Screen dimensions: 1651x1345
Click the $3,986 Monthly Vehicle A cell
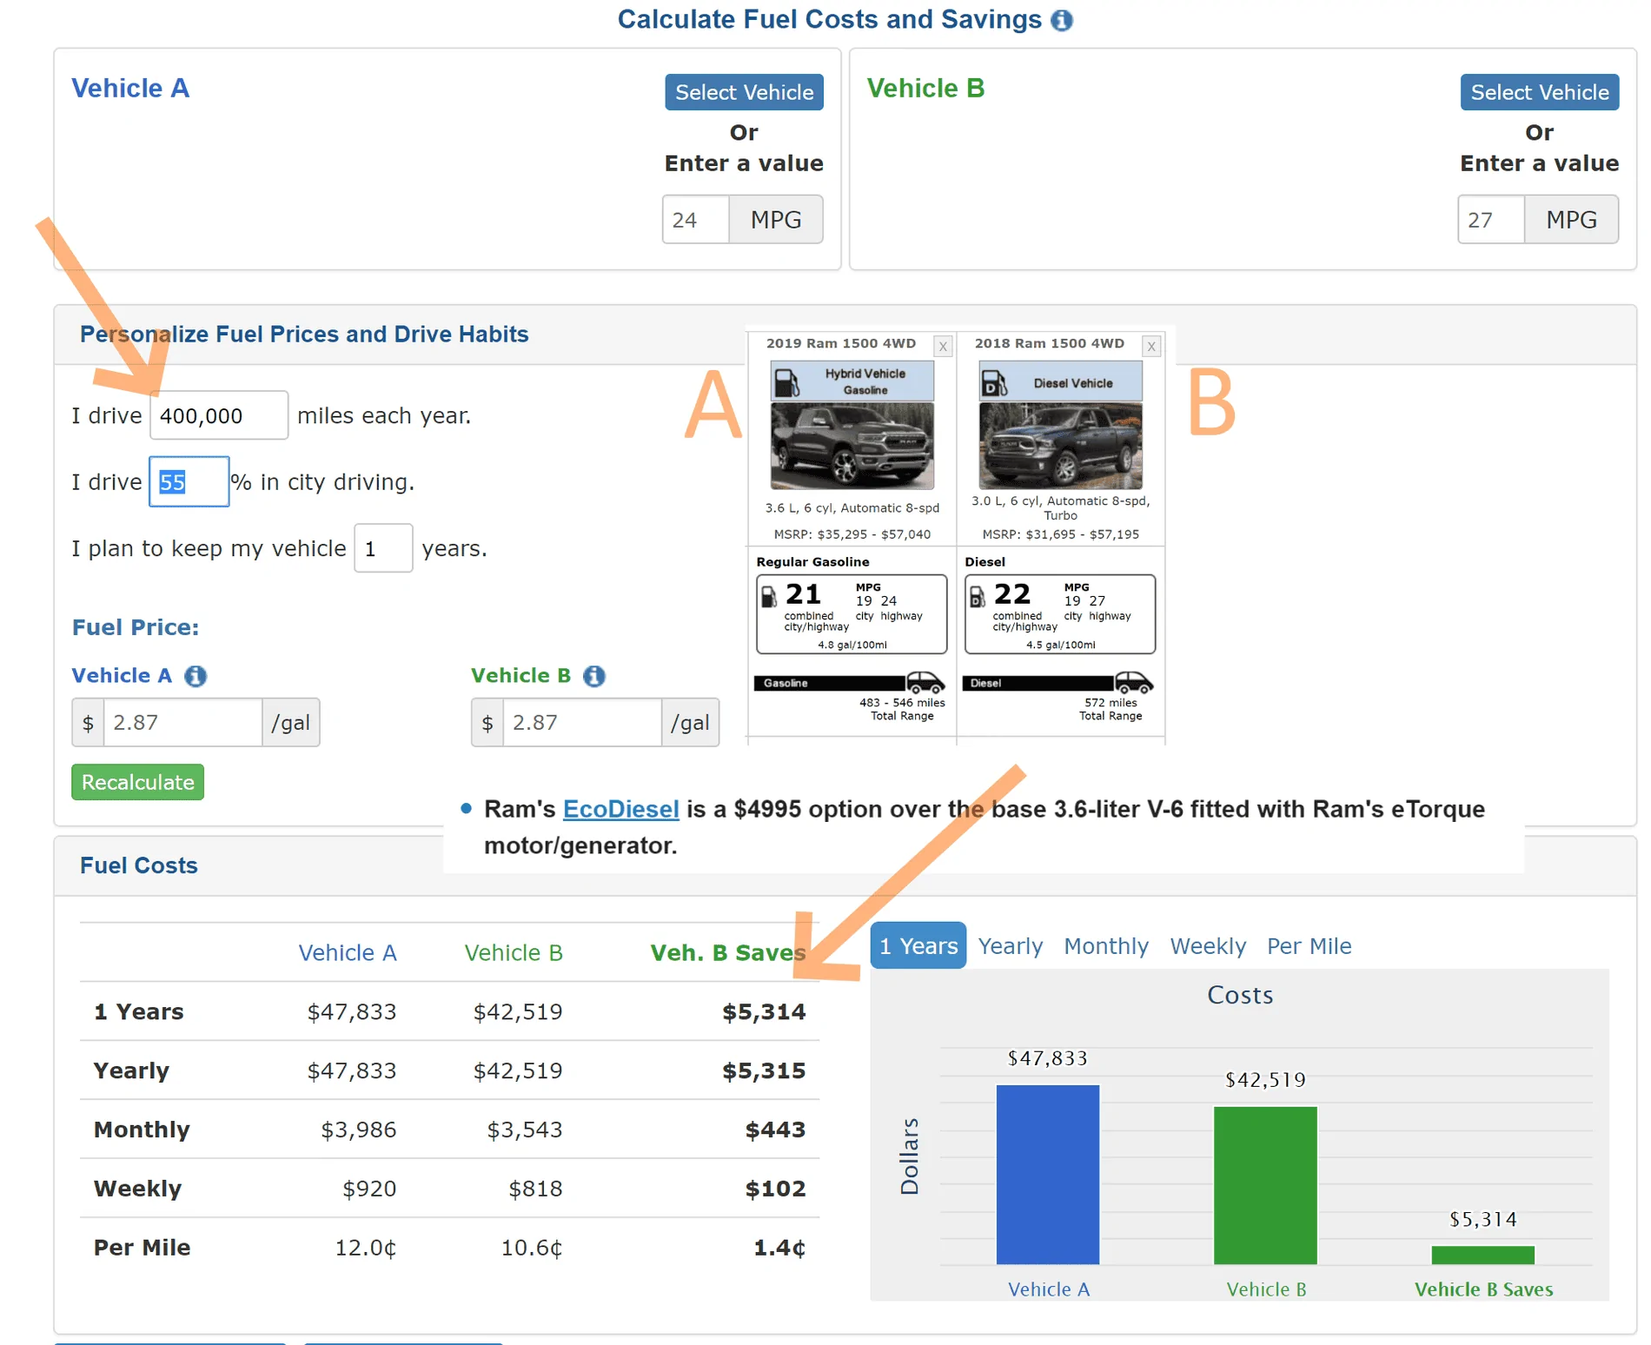click(x=358, y=1130)
